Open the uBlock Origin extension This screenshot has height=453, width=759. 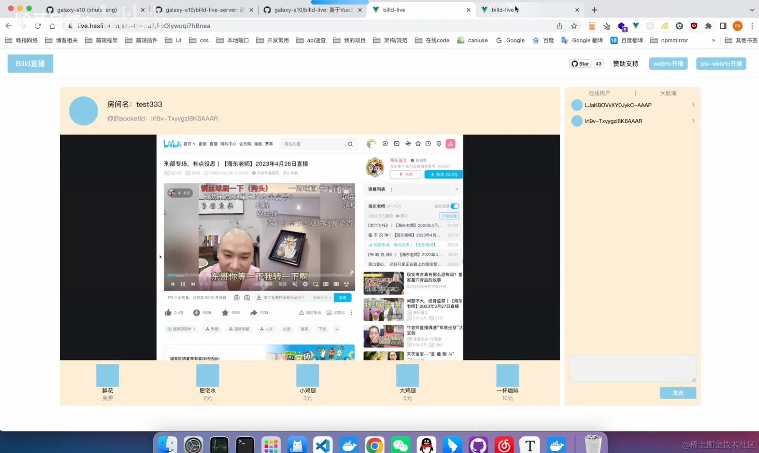click(x=694, y=26)
